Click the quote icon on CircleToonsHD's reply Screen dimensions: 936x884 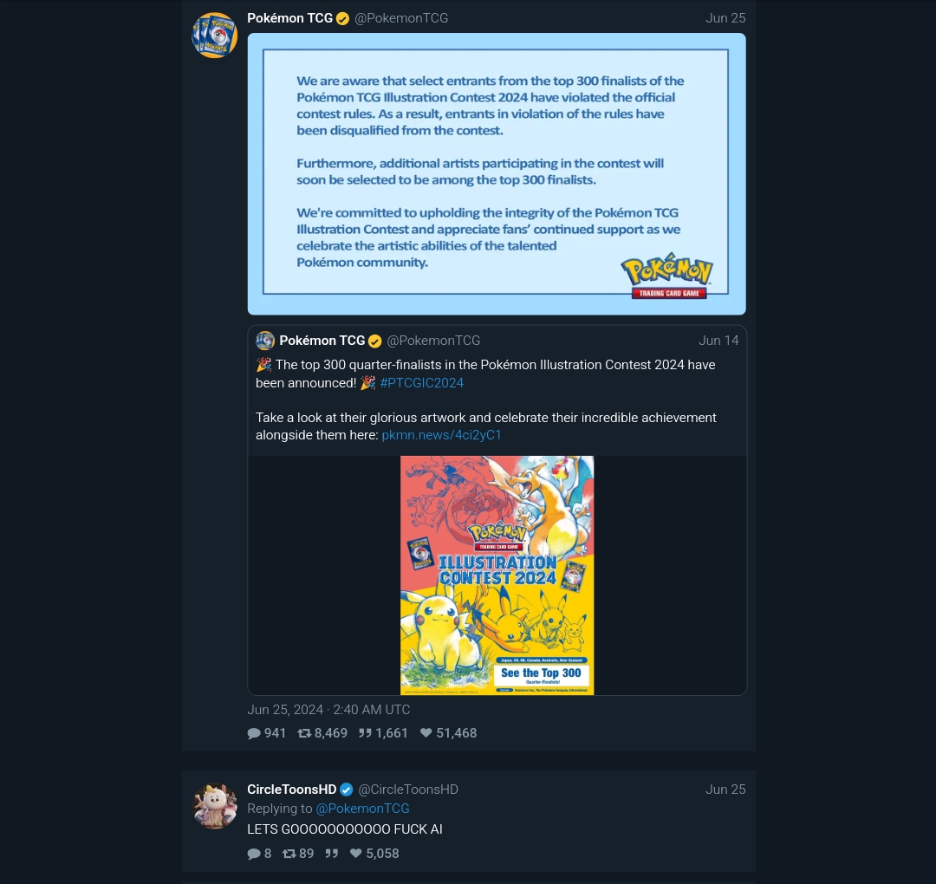point(332,854)
